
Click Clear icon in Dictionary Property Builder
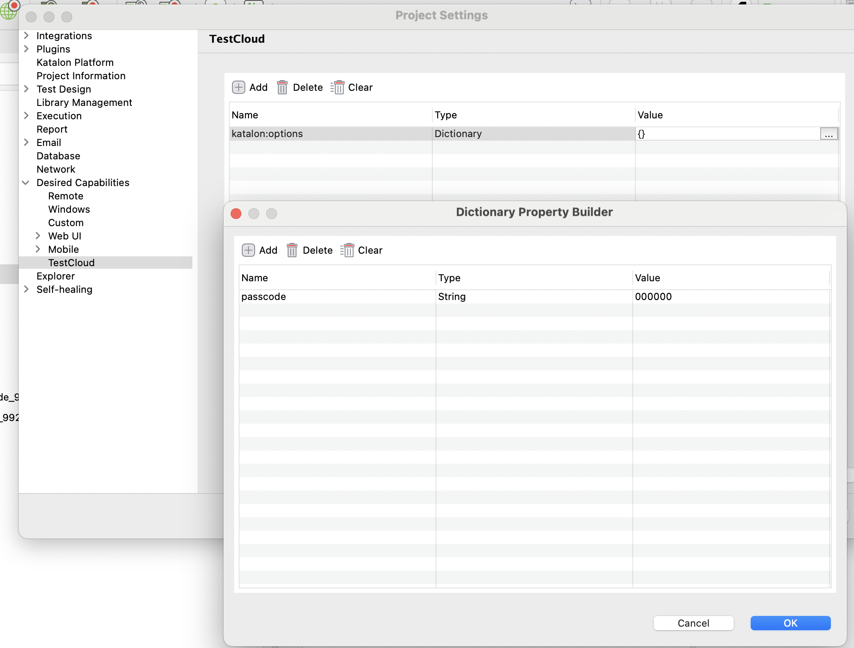(x=347, y=250)
